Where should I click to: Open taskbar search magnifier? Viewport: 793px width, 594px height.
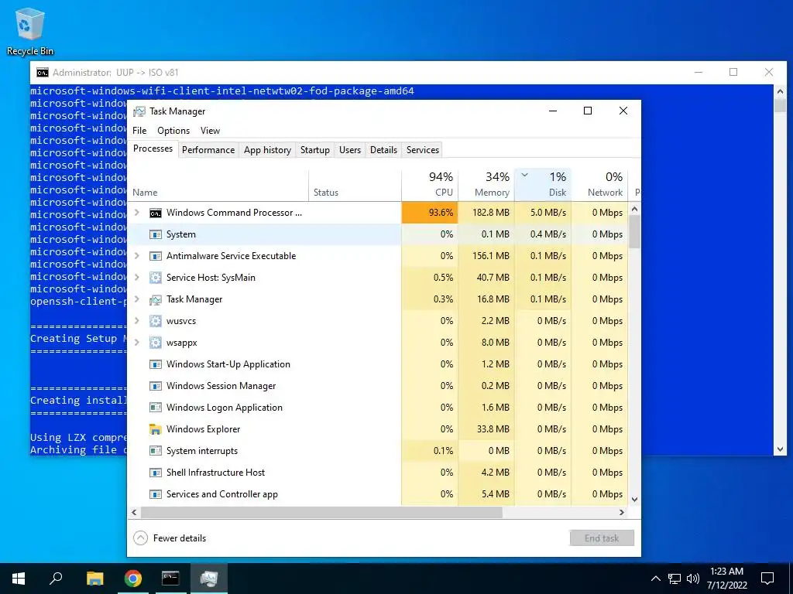(56, 579)
